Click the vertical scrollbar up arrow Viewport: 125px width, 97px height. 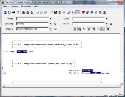click(x=122, y=35)
